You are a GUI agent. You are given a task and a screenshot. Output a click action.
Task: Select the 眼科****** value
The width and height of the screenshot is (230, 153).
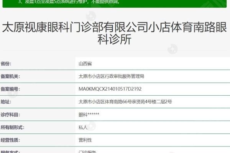pyautogui.click(x=89, y=115)
